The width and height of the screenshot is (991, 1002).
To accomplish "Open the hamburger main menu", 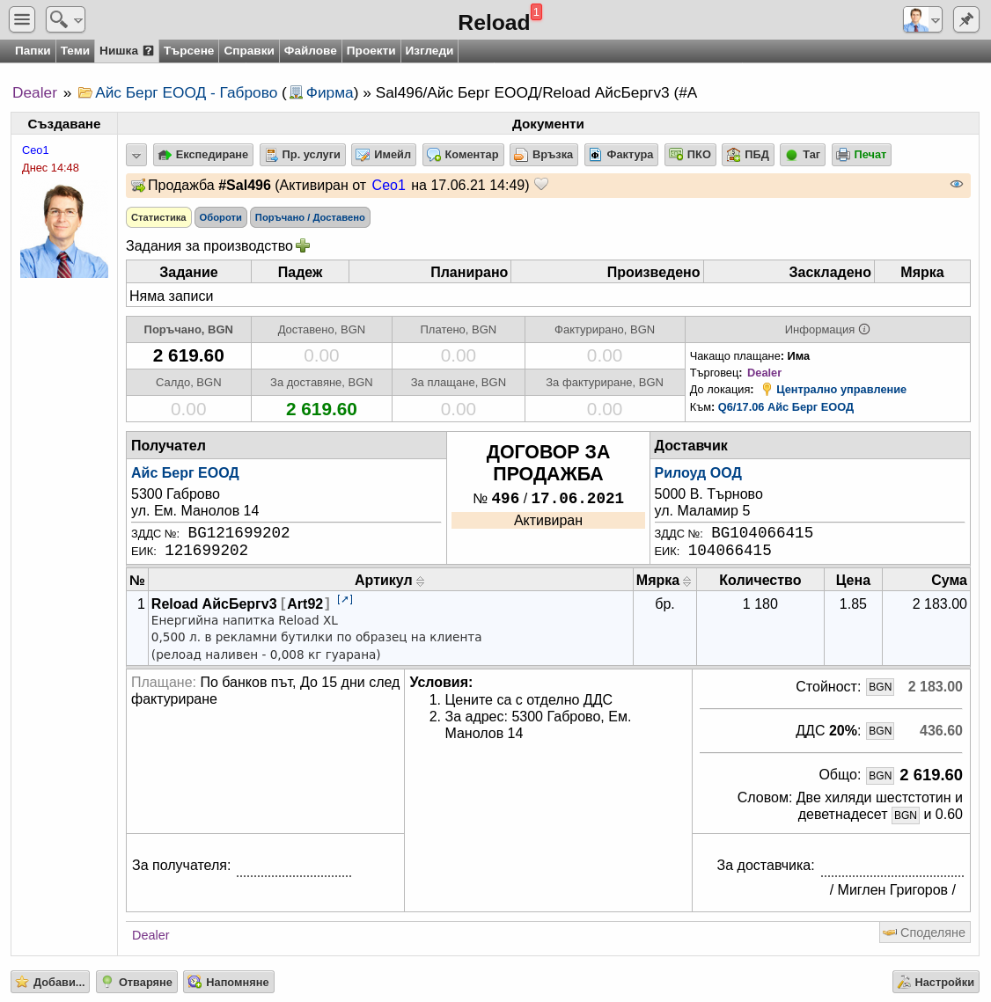I will tap(22, 19).
